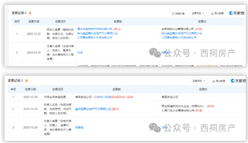Image resolution: width=248 pixels, height=143 pixels.
Task: Open the 孙涛 person link
Action: 80,53
